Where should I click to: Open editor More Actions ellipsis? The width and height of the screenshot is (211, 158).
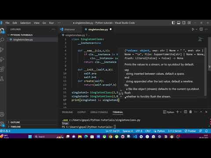click(x=206, y=29)
